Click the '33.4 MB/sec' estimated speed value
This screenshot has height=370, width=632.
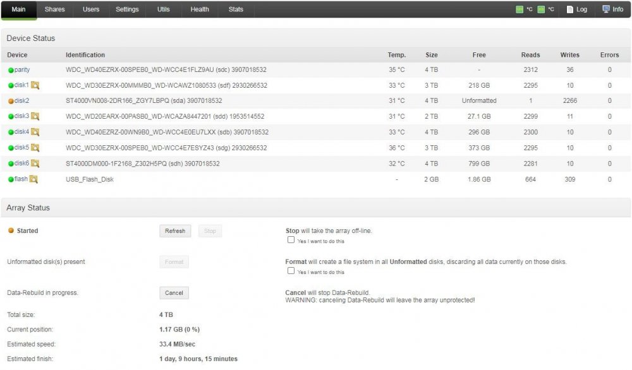(x=178, y=344)
